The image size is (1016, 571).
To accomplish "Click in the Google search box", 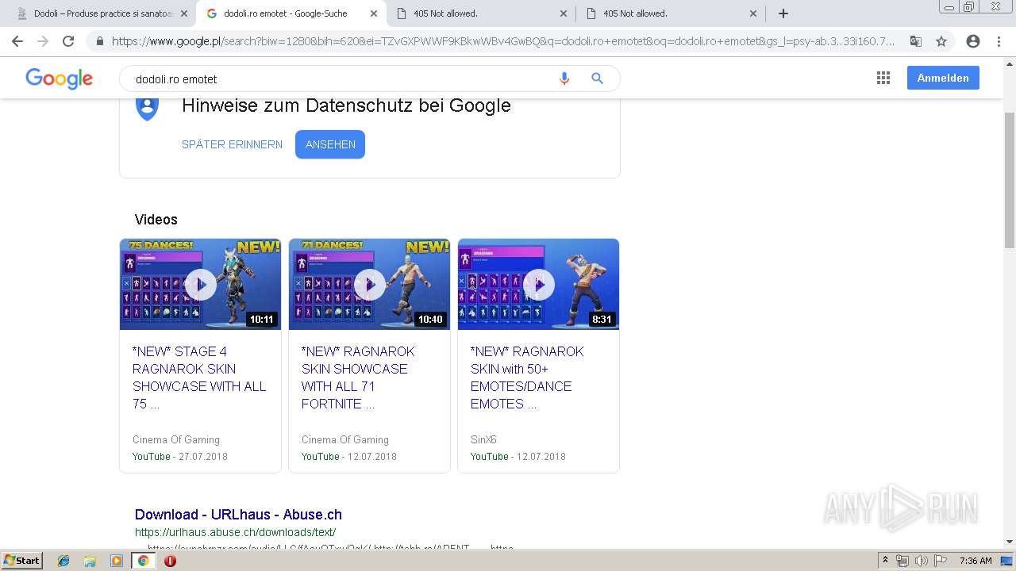I will [x=341, y=79].
